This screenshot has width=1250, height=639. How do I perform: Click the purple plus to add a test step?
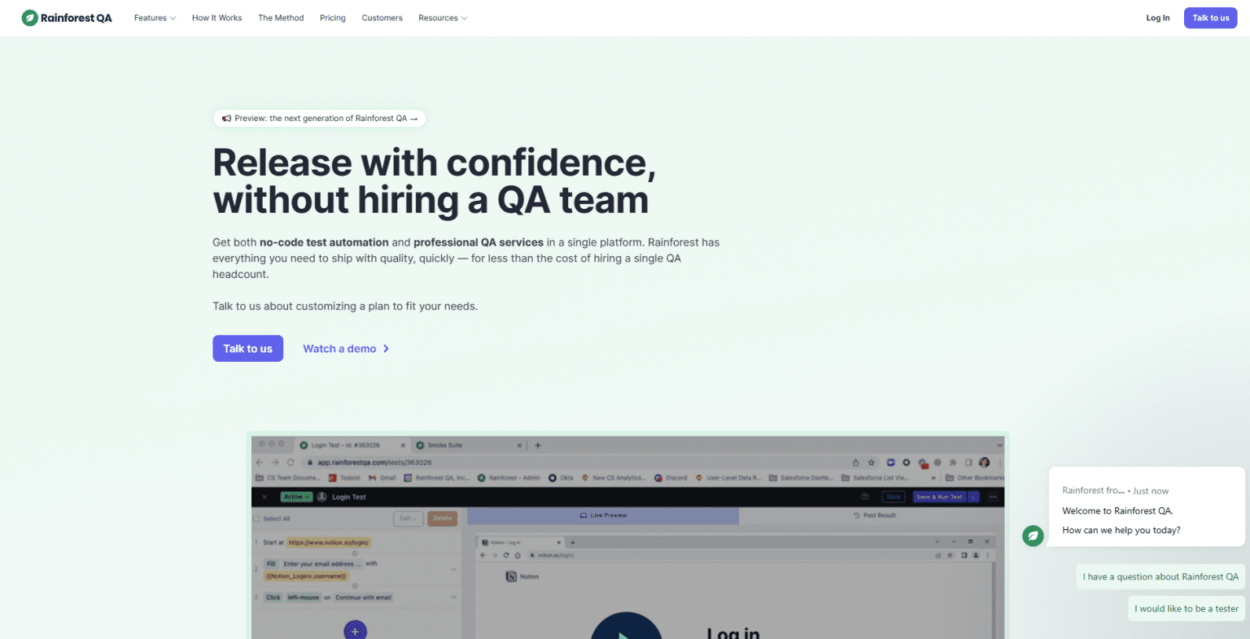pyautogui.click(x=355, y=630)
